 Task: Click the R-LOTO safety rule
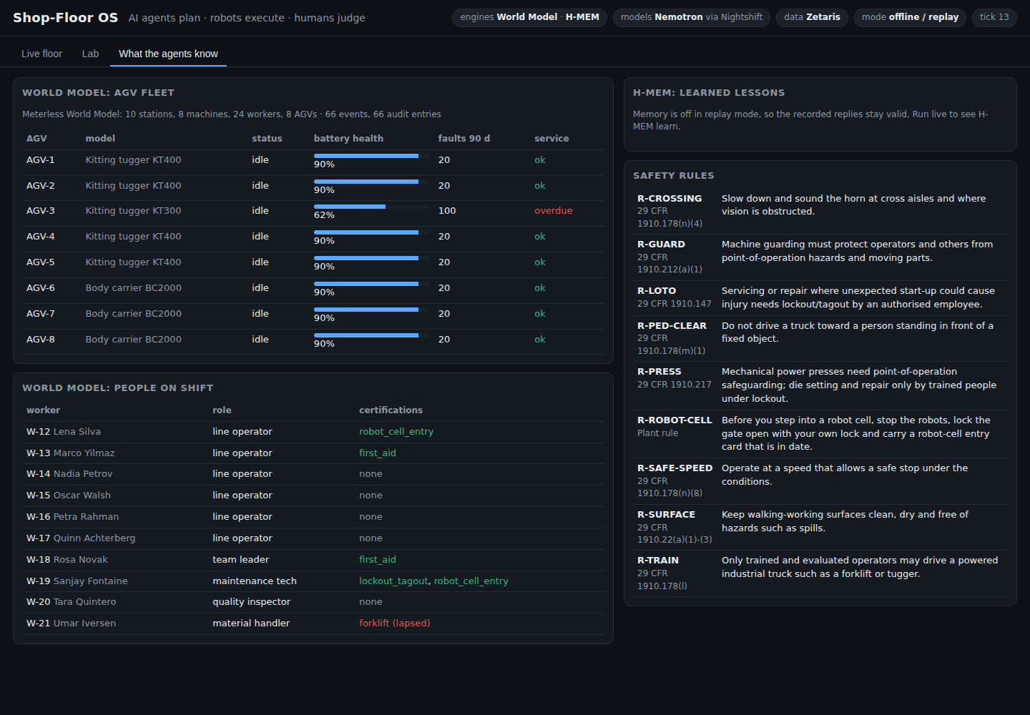[820, 298]
